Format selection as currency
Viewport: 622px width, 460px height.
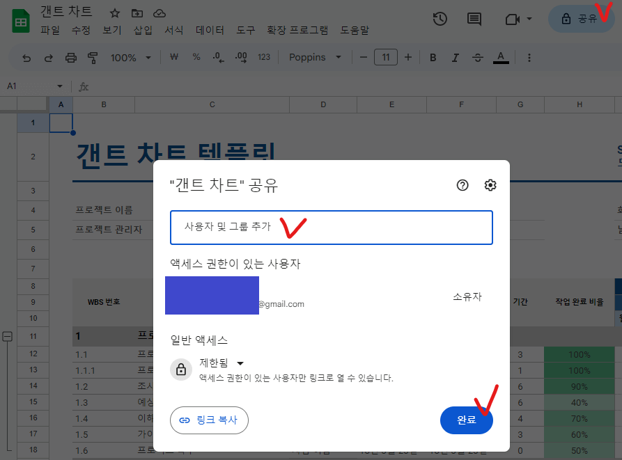pyautogui.click(x=173, y=58)
